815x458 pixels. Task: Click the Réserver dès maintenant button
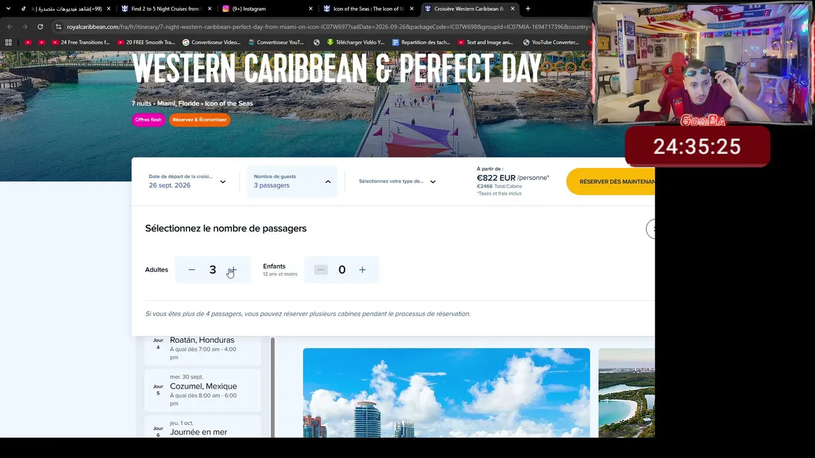coord(611,181)
